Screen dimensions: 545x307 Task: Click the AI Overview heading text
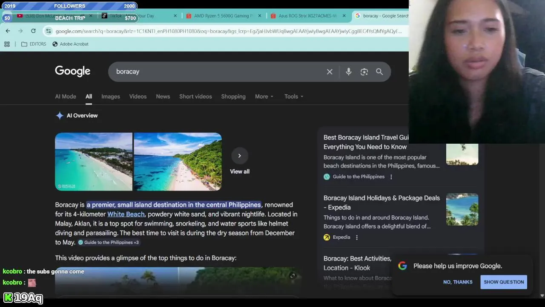82,116
